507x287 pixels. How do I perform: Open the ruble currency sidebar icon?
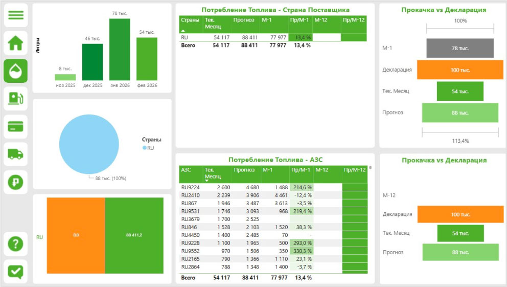point(16,181)
